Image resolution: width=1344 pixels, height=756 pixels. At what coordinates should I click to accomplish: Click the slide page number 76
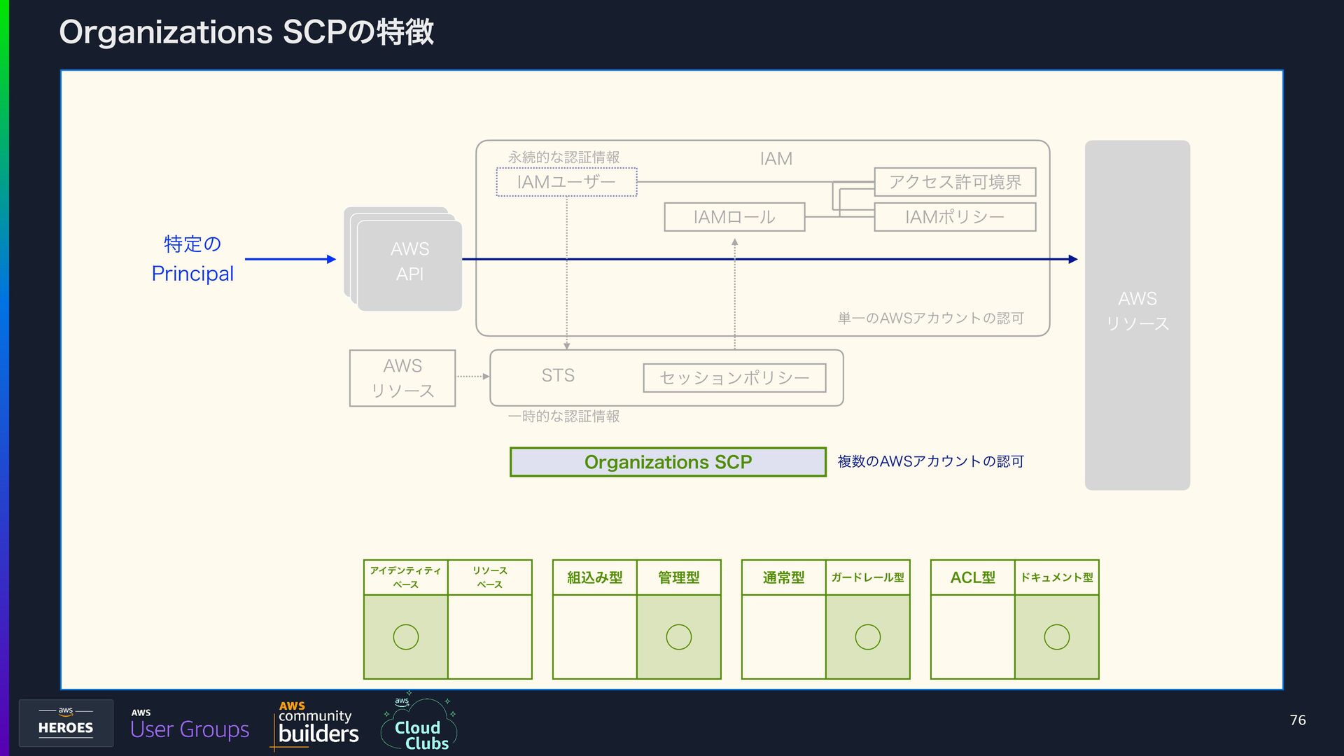coord(1298,720)
